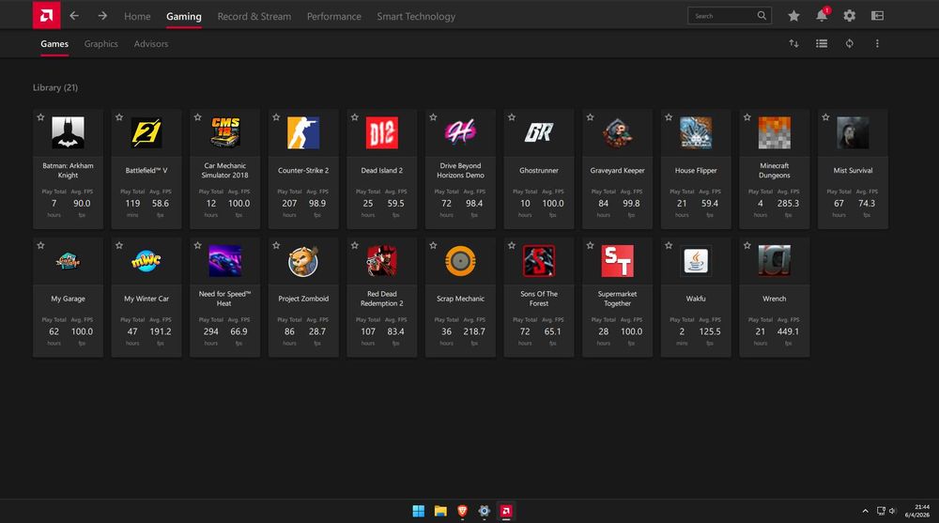Image resolution: width=939 pixels, height=523 pixels.
Task: Open Graveyard Keeper game icon
Action: [618, 132]
